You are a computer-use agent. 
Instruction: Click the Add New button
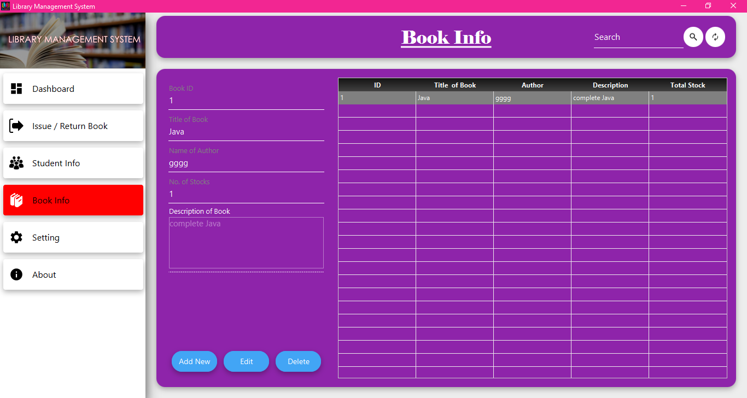(x=195, y=361)
